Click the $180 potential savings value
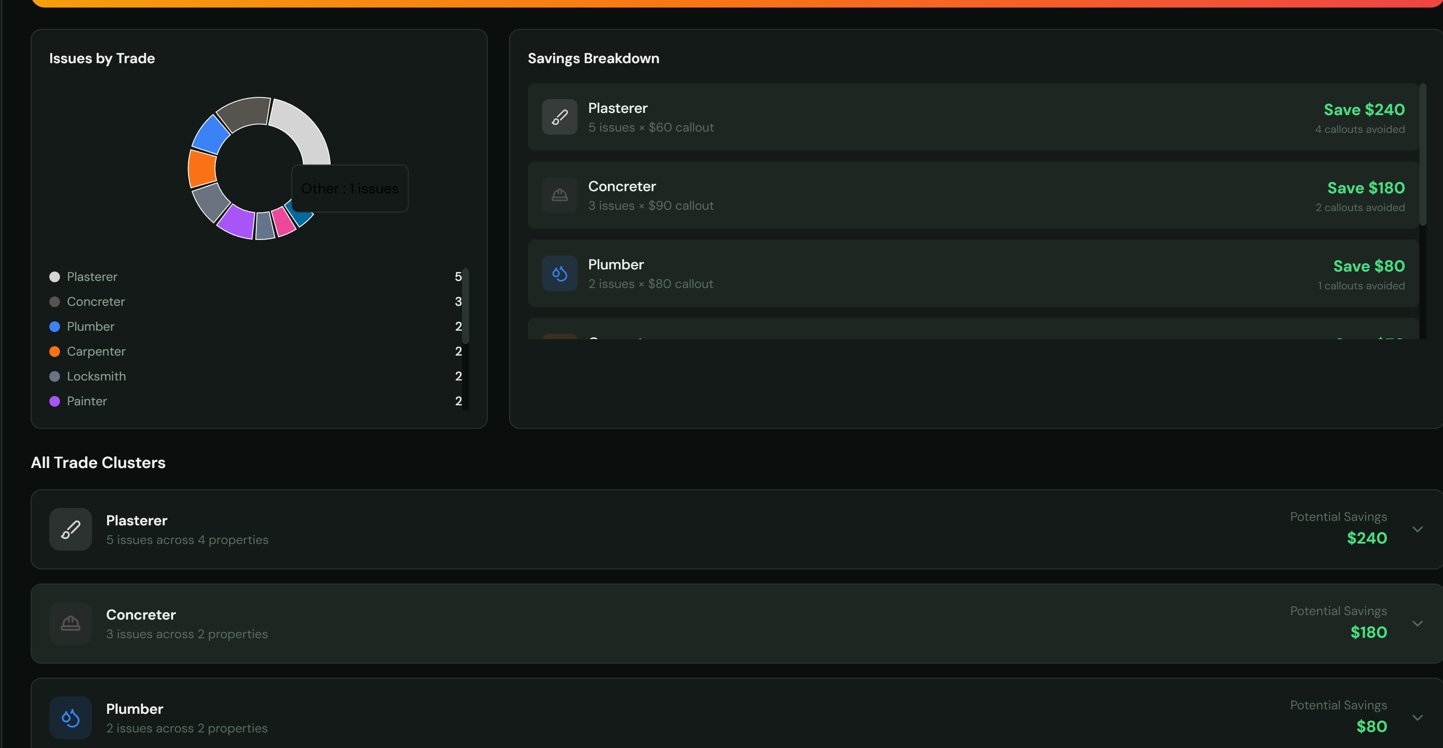Viewport: 1443px width, 748px height. pos(1368,632)
